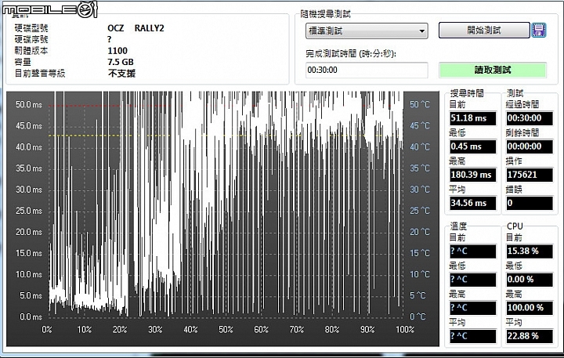Viewport: 564px width, 358px height.
Task: Click the error count value 0
Action: click(529, 203)
